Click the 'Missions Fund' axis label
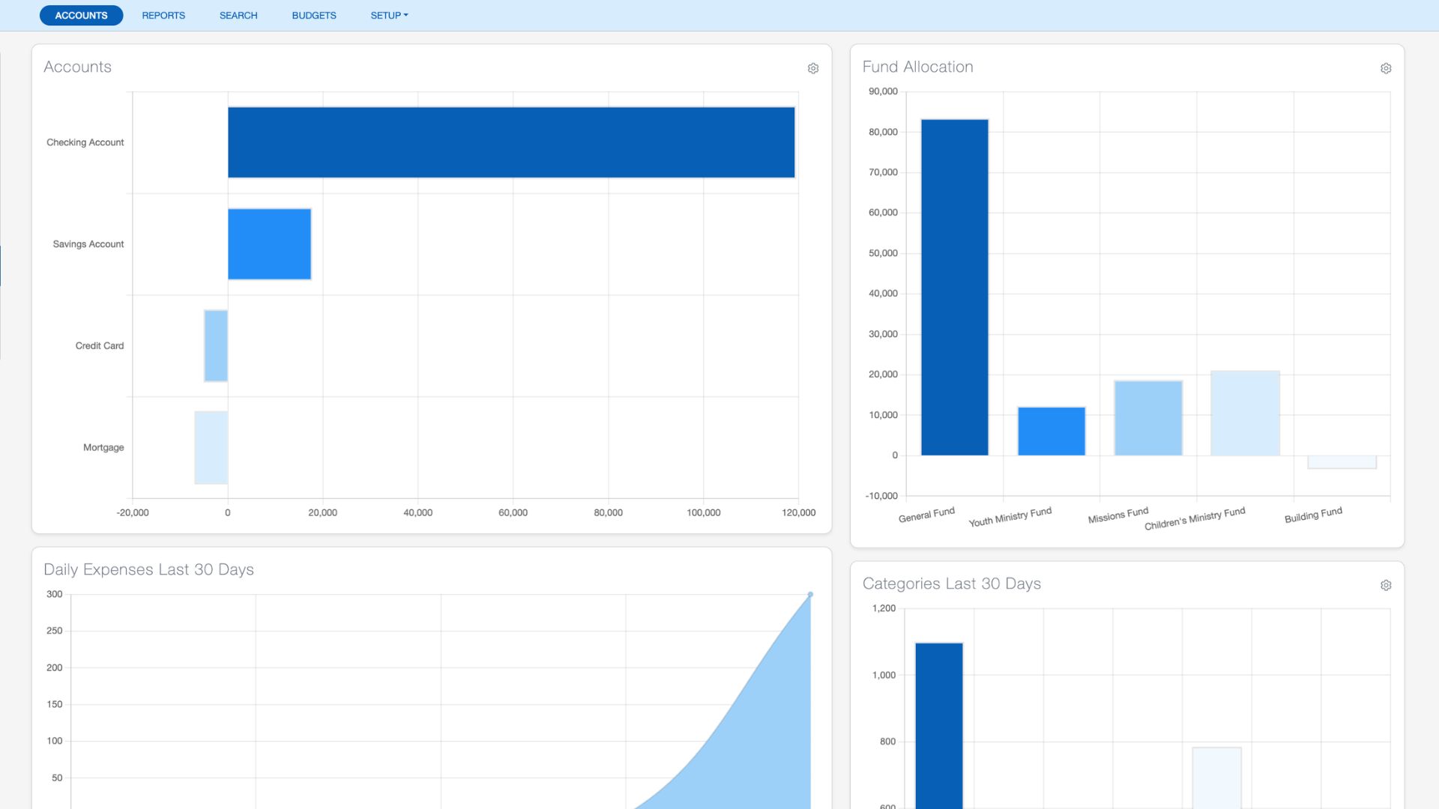Image resolution: width=1439 pixels, height=809 pixels. pos(1117,515)
